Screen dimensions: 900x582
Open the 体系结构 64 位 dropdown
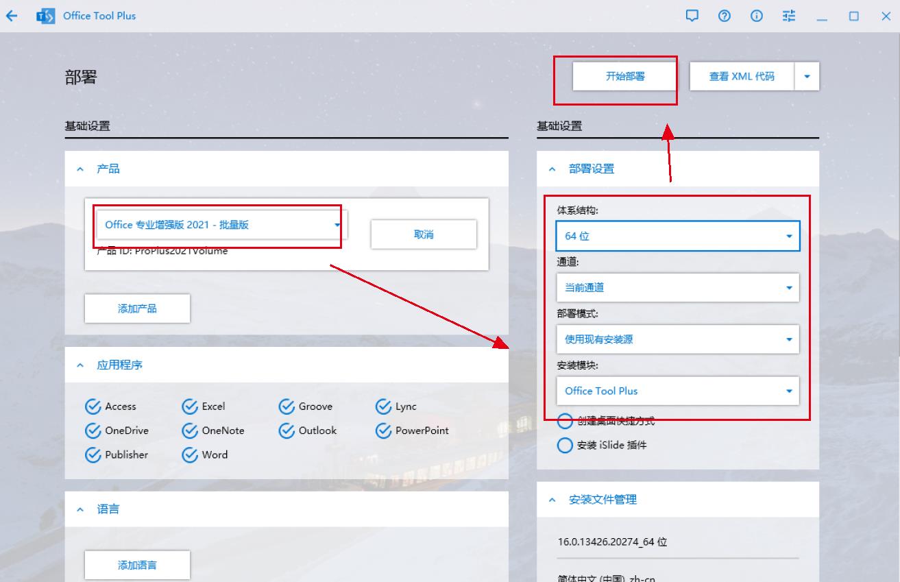(x=677, y=236)
